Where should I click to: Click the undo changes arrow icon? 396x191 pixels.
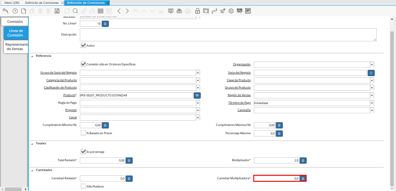(5, 11)
